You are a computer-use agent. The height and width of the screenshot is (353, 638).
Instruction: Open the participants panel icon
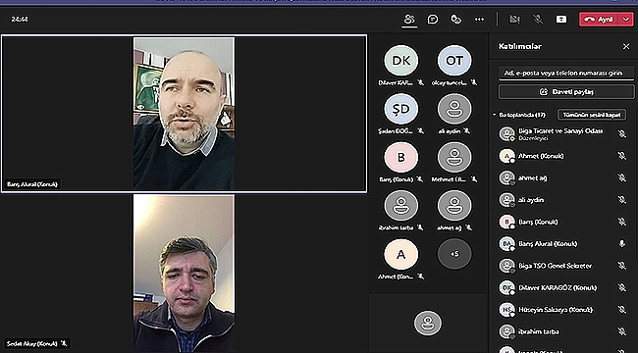click(409, 19)
